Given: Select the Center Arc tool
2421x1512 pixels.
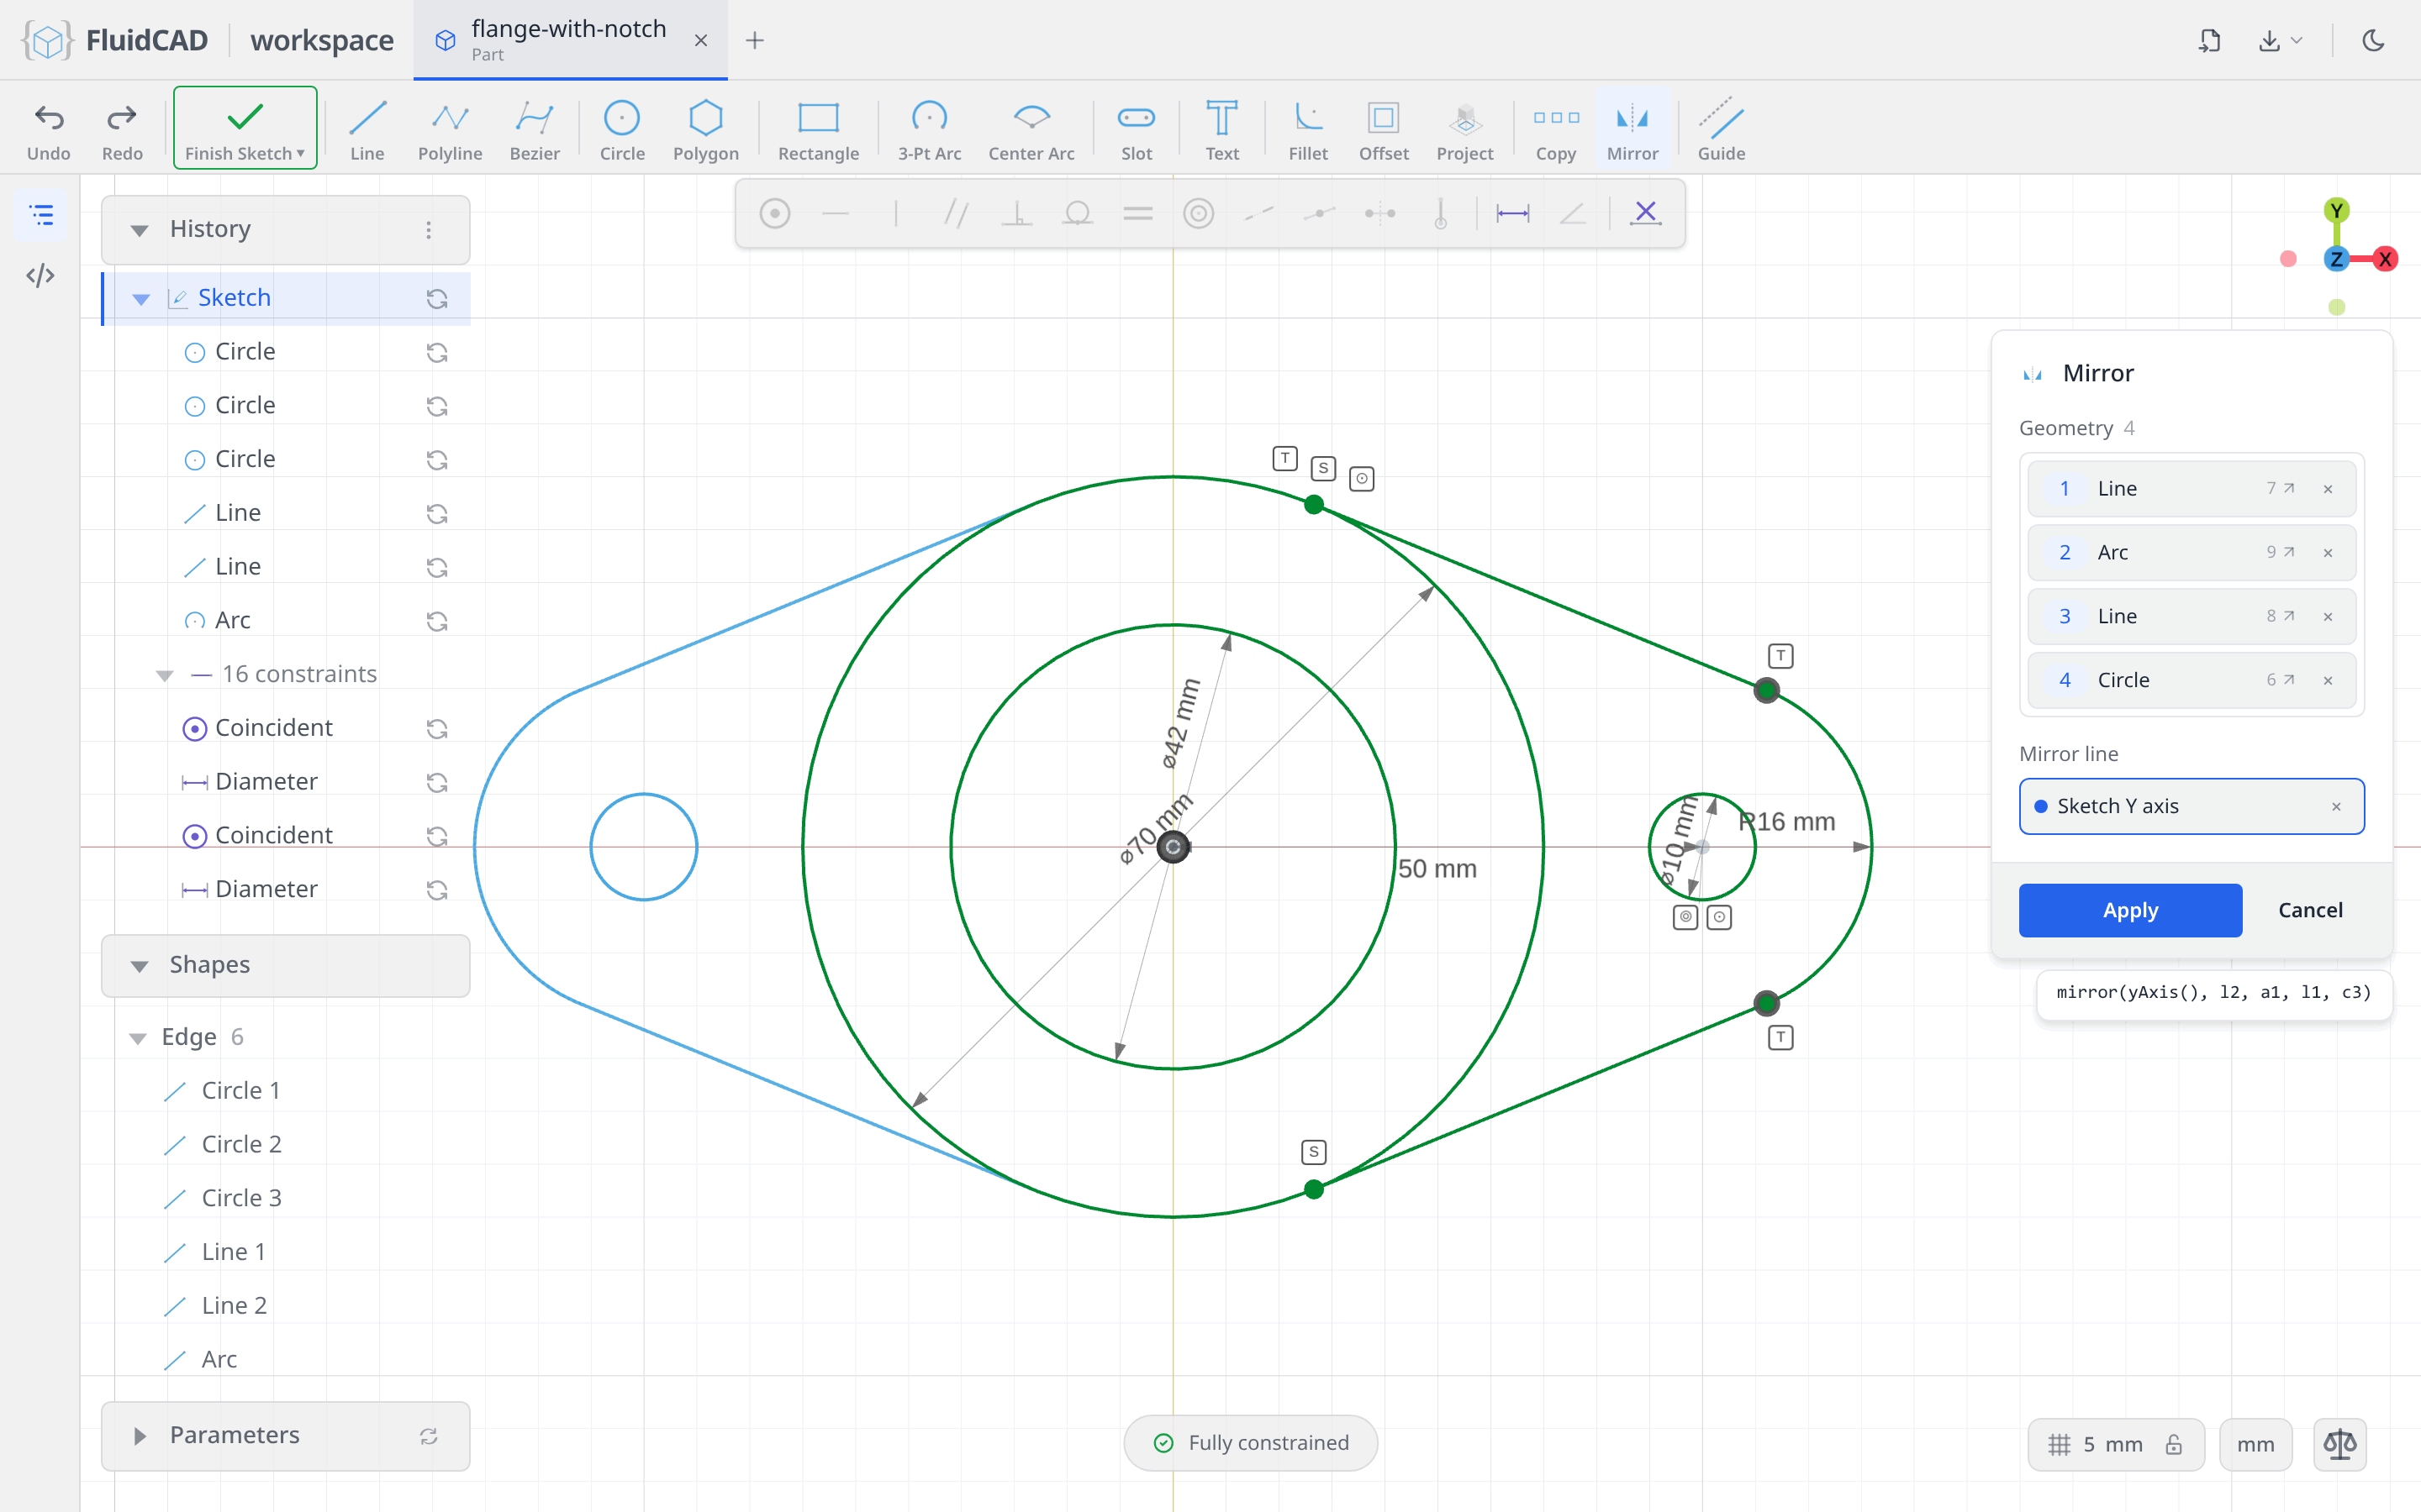Looking at the screenshot, I should 1031,130.
